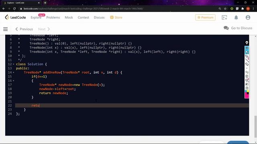Open the playground terminal icon
Viewport: 257px width, 144px height.
click(224, 18)
